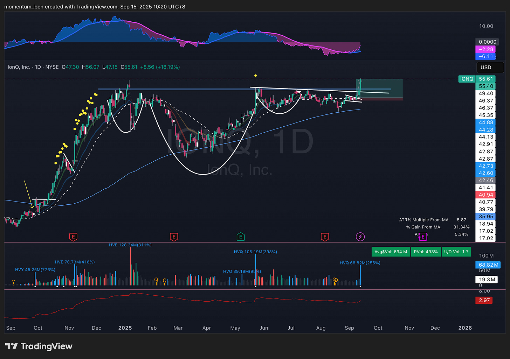
Task: Click the H56.07 high value
Action: [x=91, y=67]
